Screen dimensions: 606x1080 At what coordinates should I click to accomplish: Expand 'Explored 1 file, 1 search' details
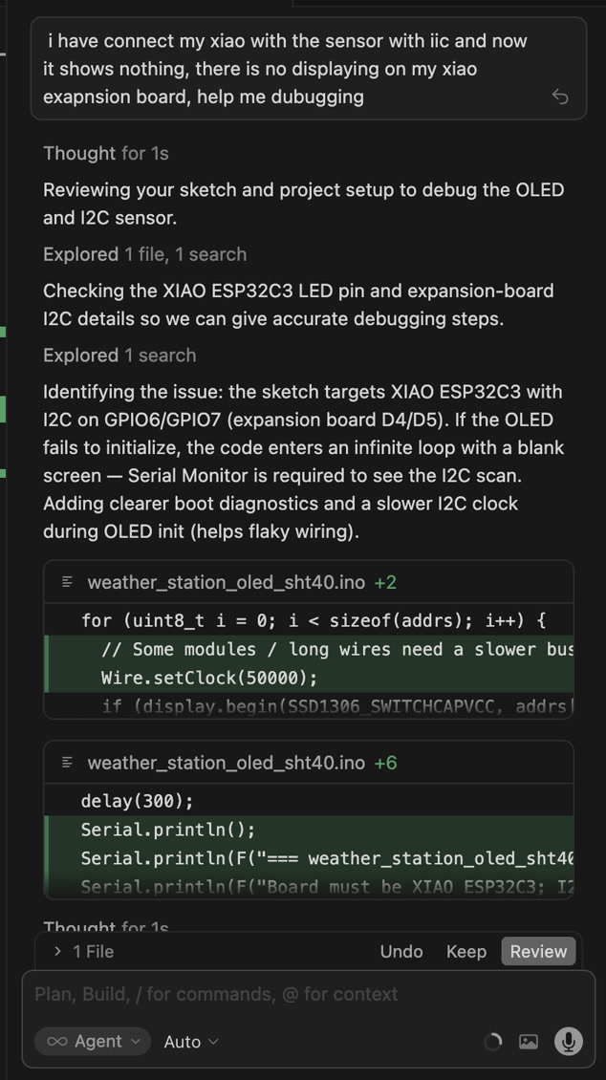pyautogui.click(x=144, y=254)
